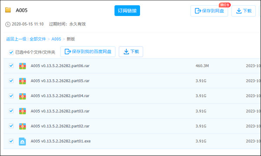Click the 过期时间: 永久有效 text
Image resolution: width=261 pixels, height=156 pixels.
click(x=67, y=24)
